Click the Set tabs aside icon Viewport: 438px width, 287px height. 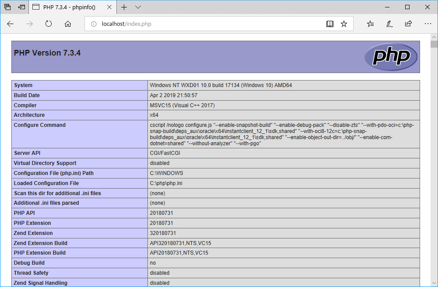pos(21,7)
